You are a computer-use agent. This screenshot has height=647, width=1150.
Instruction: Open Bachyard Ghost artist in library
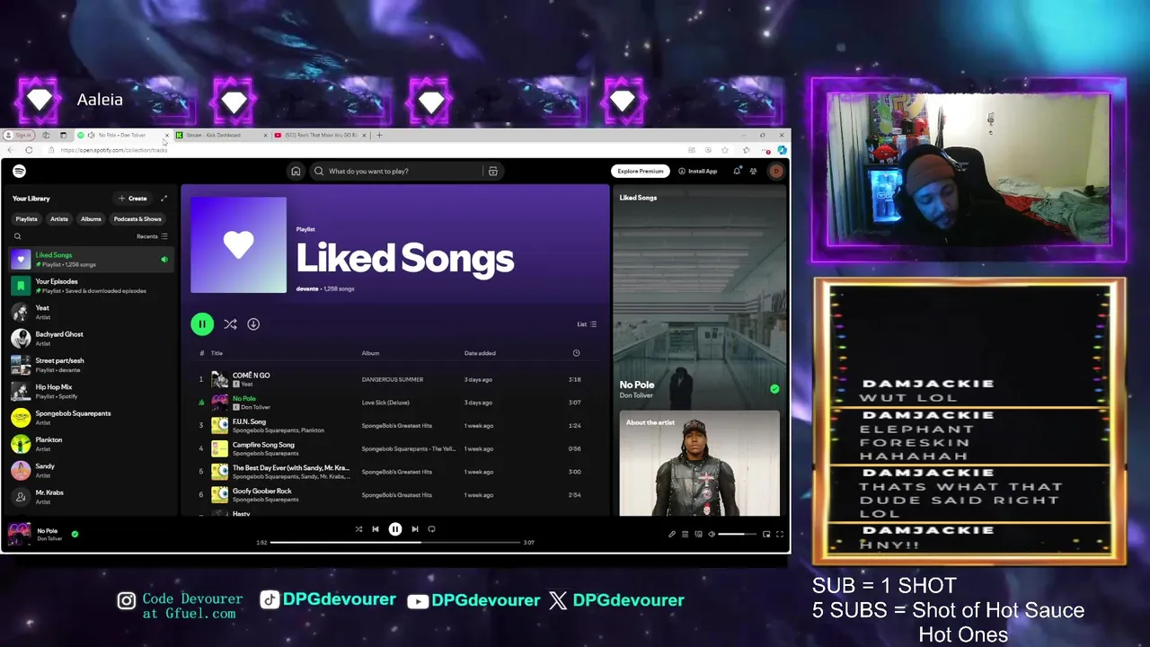pos(90,339)
